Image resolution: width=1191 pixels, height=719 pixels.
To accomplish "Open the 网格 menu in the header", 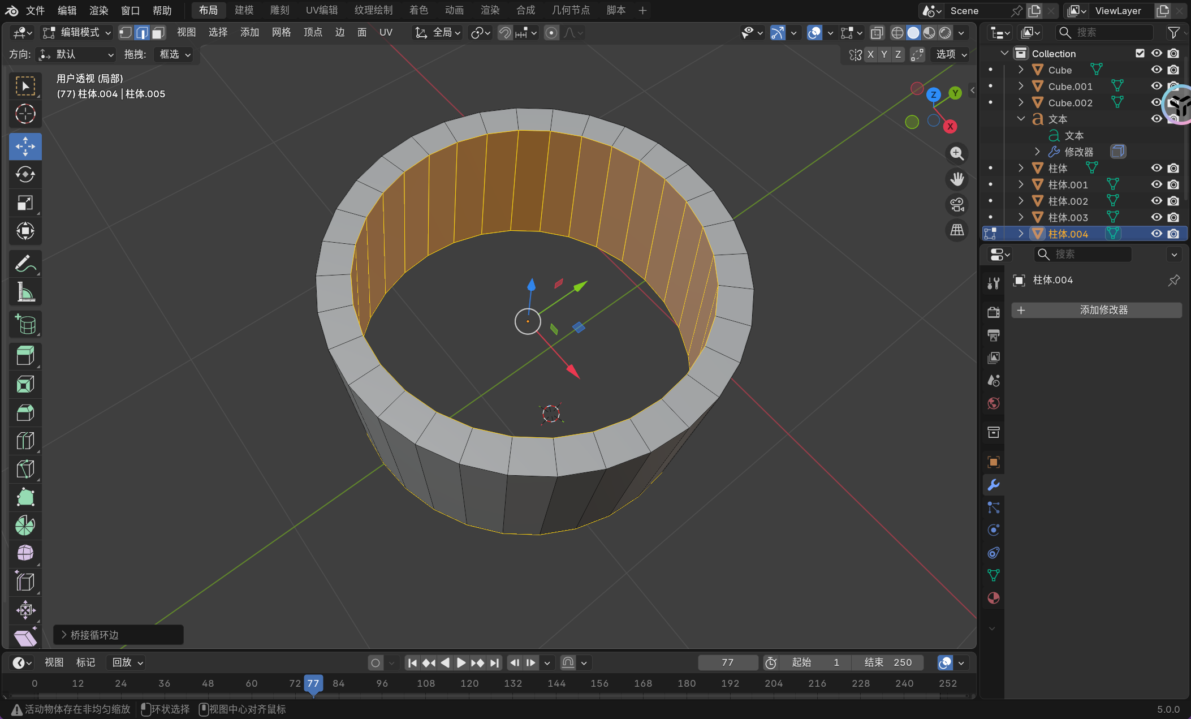I will [x=281, y=33].
